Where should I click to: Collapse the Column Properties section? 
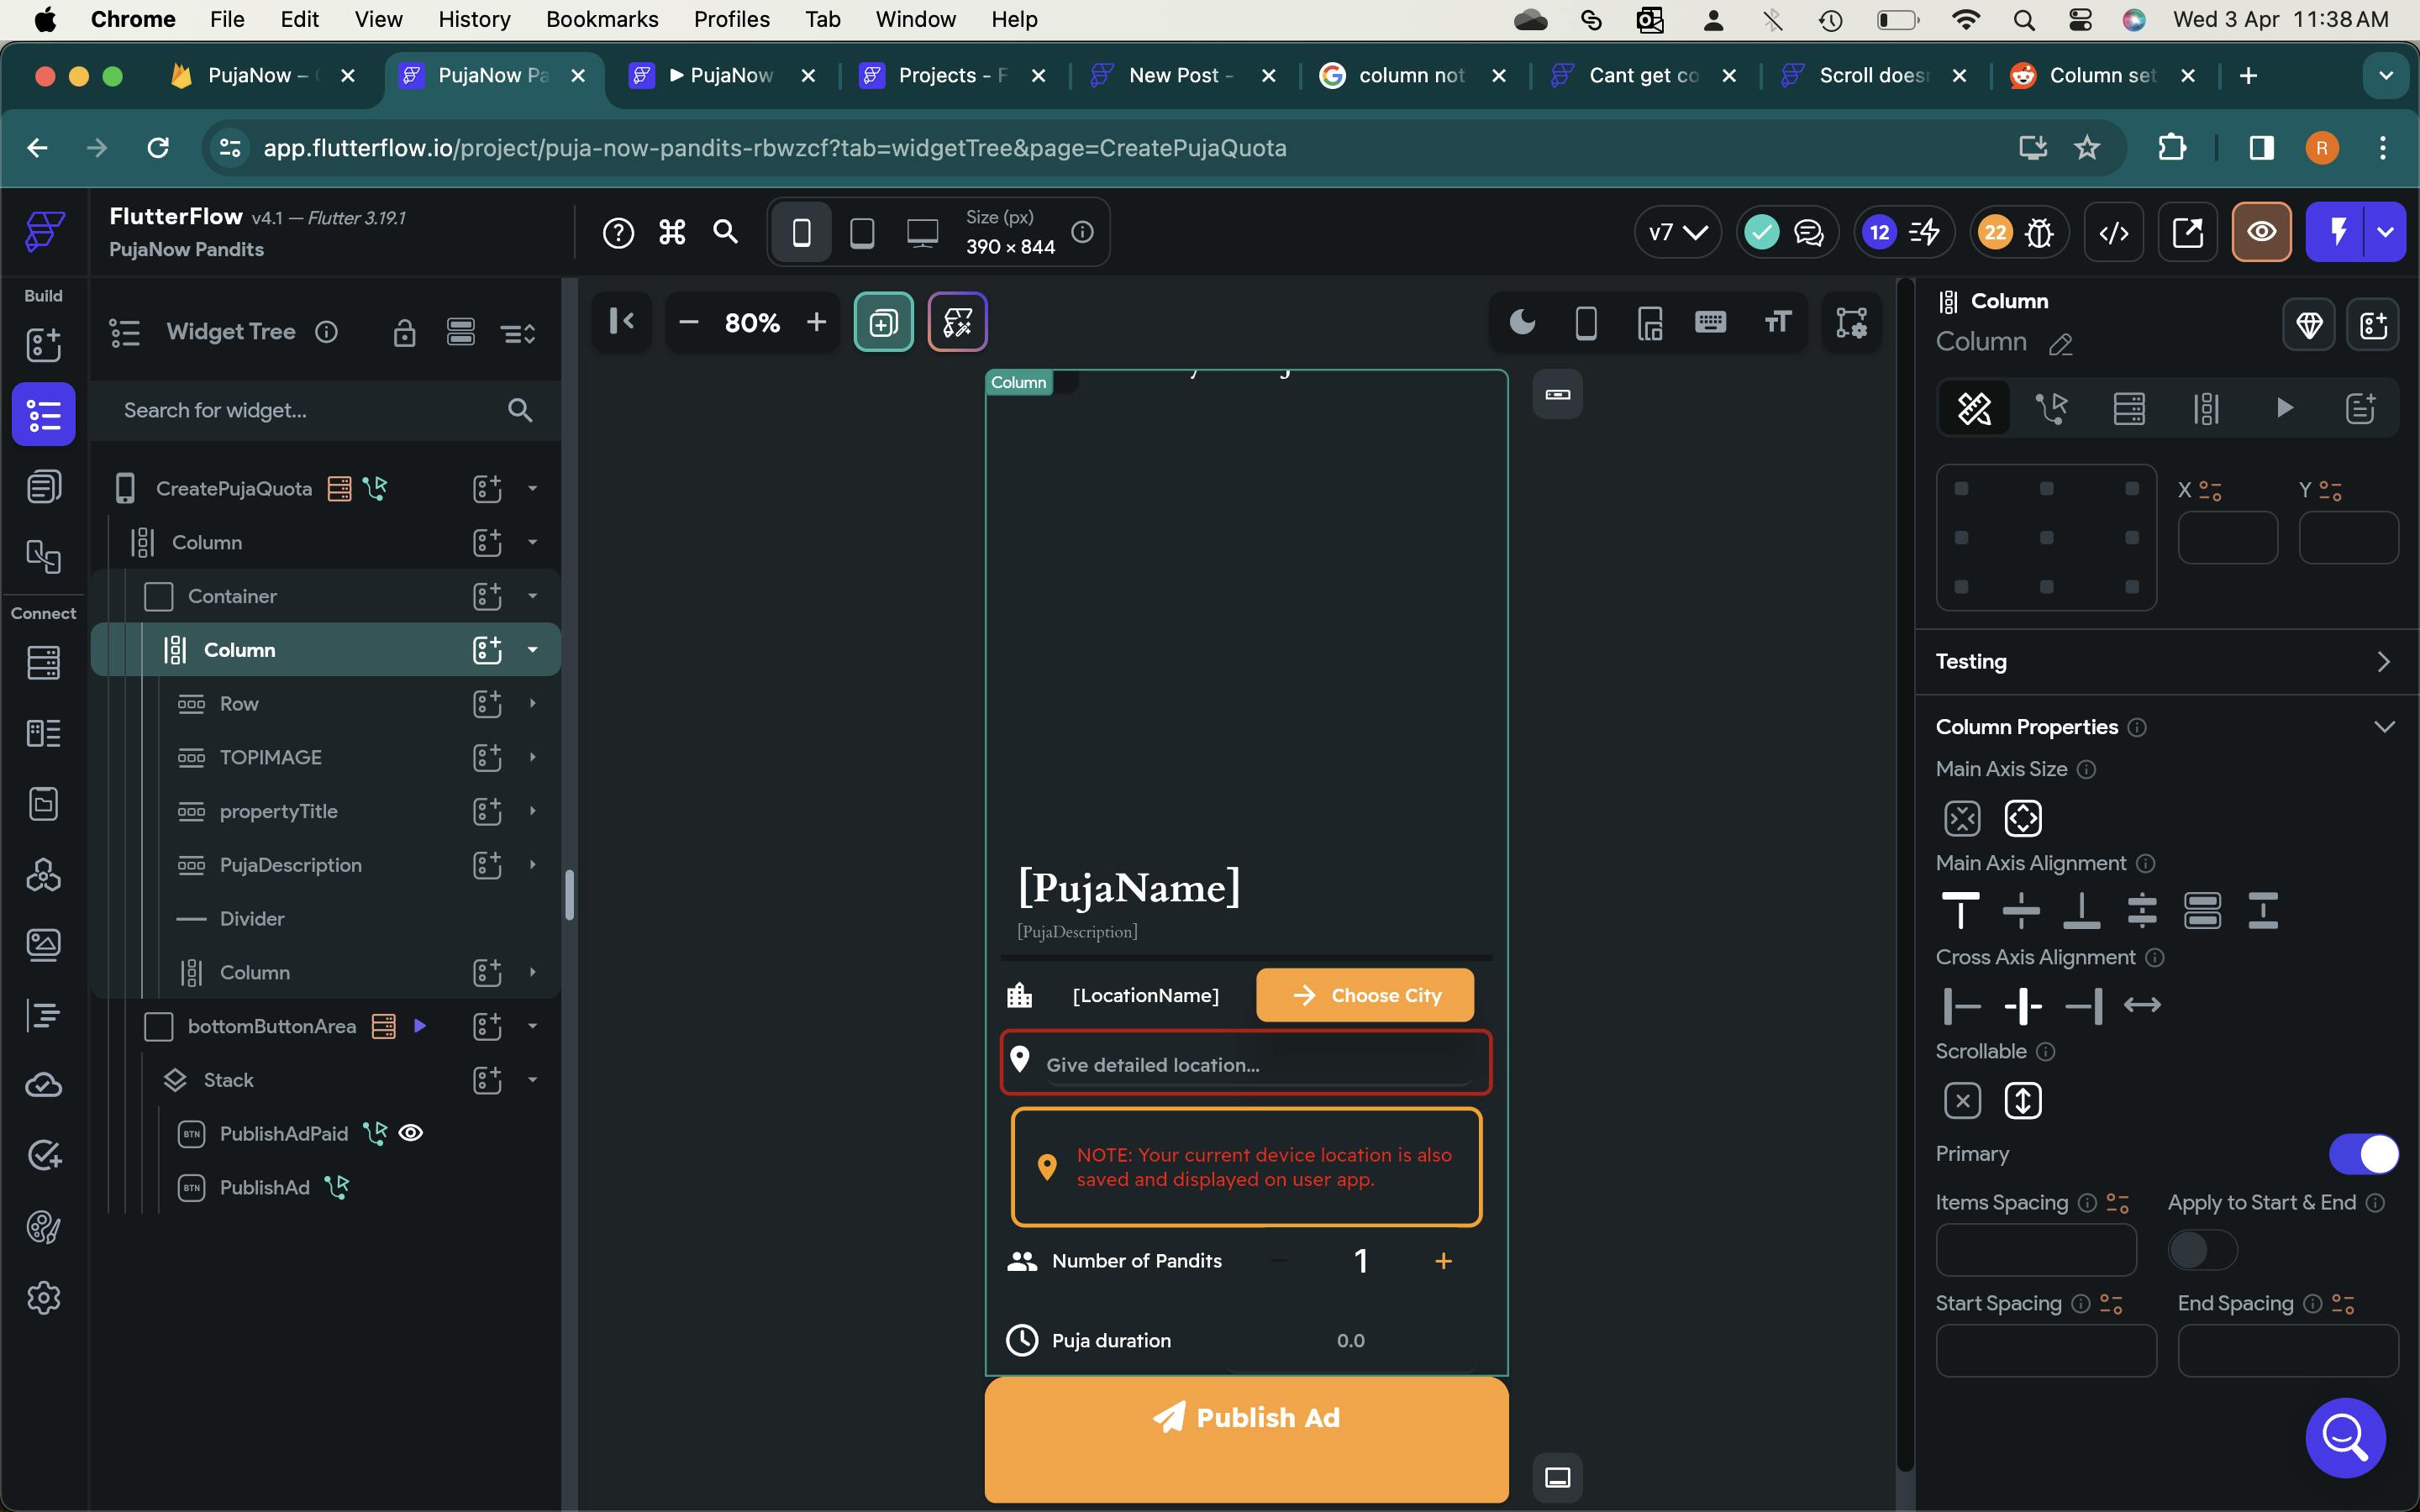click(x=2384, y=727)
